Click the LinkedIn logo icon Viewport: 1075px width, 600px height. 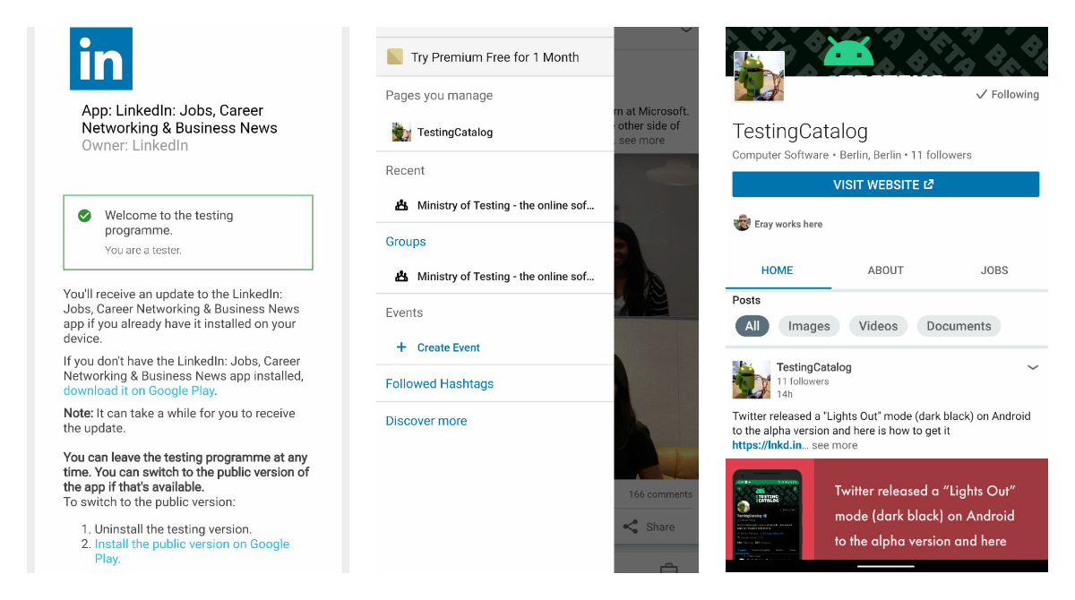click(100, 57)
